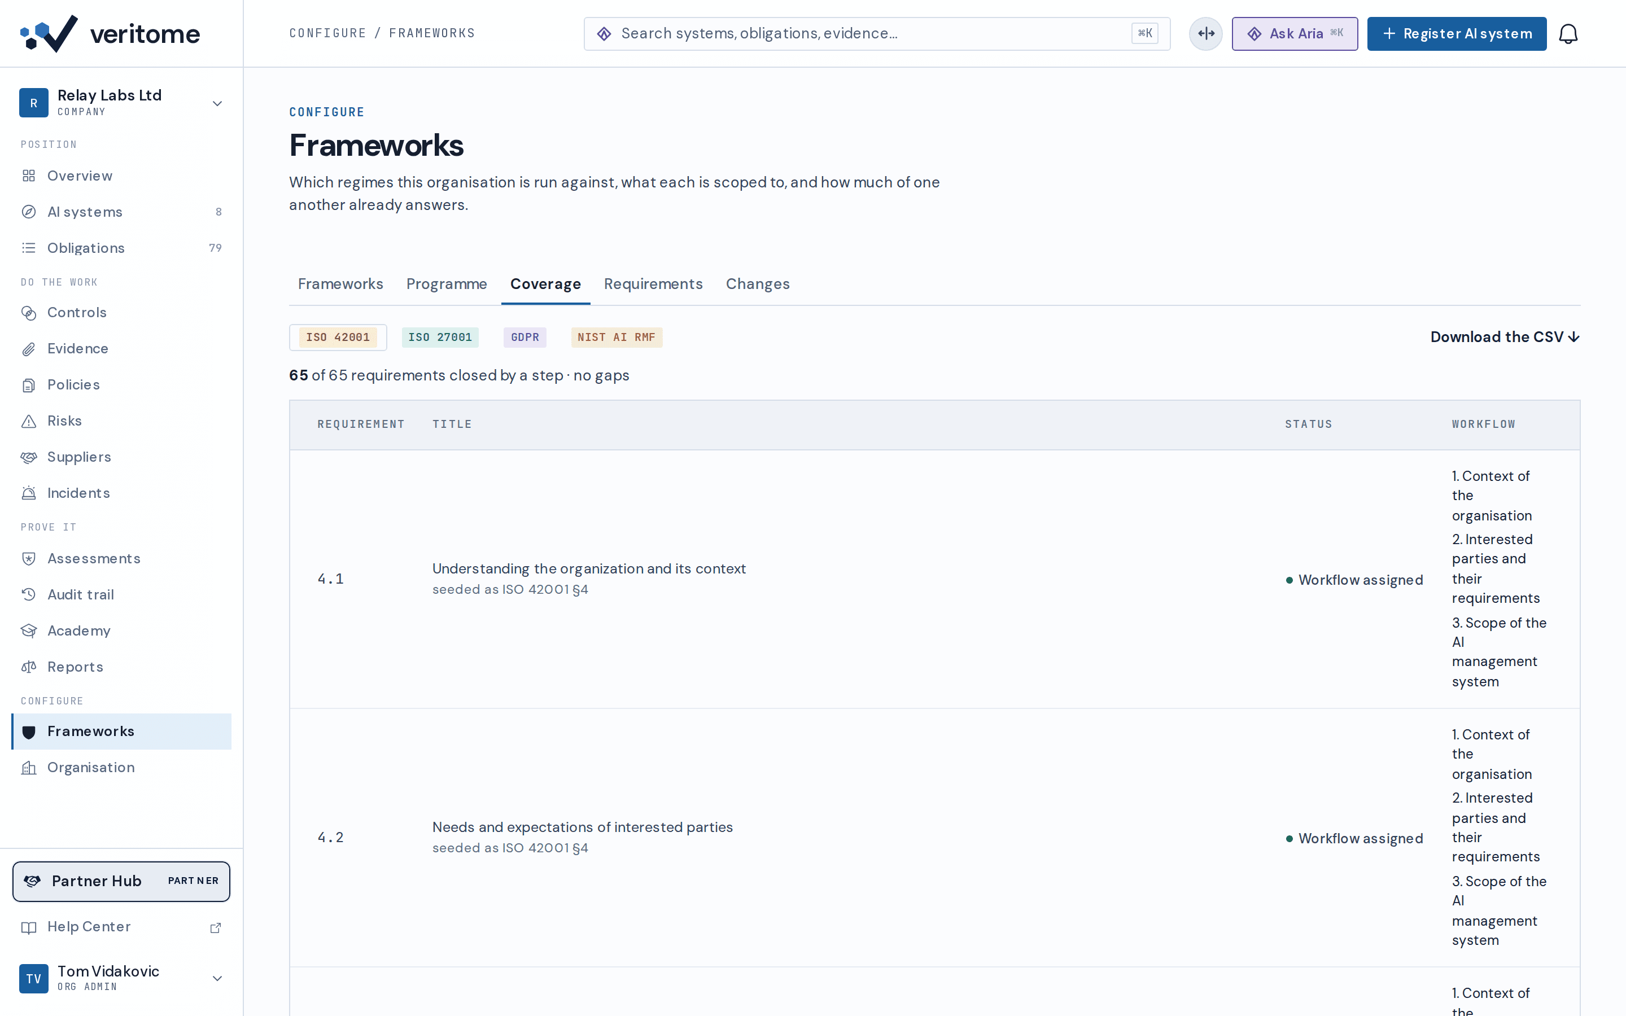Open Overview in the sidebar
Viewport: 1626px width, 1016px height.
(121, 176)
